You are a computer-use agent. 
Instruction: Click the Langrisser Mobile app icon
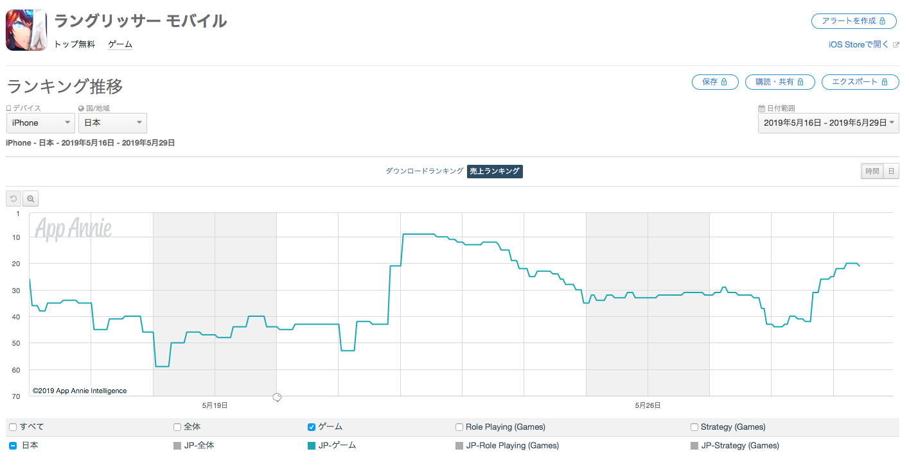(26, 30)
